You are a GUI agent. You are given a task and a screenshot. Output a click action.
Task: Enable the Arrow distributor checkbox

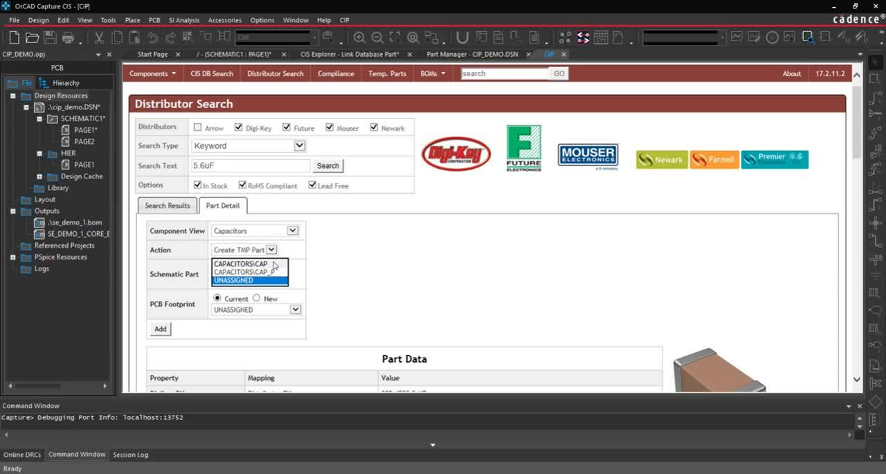(x=196, y=127)
